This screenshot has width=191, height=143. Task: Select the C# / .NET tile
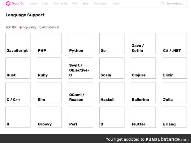[x=174, y=43]
